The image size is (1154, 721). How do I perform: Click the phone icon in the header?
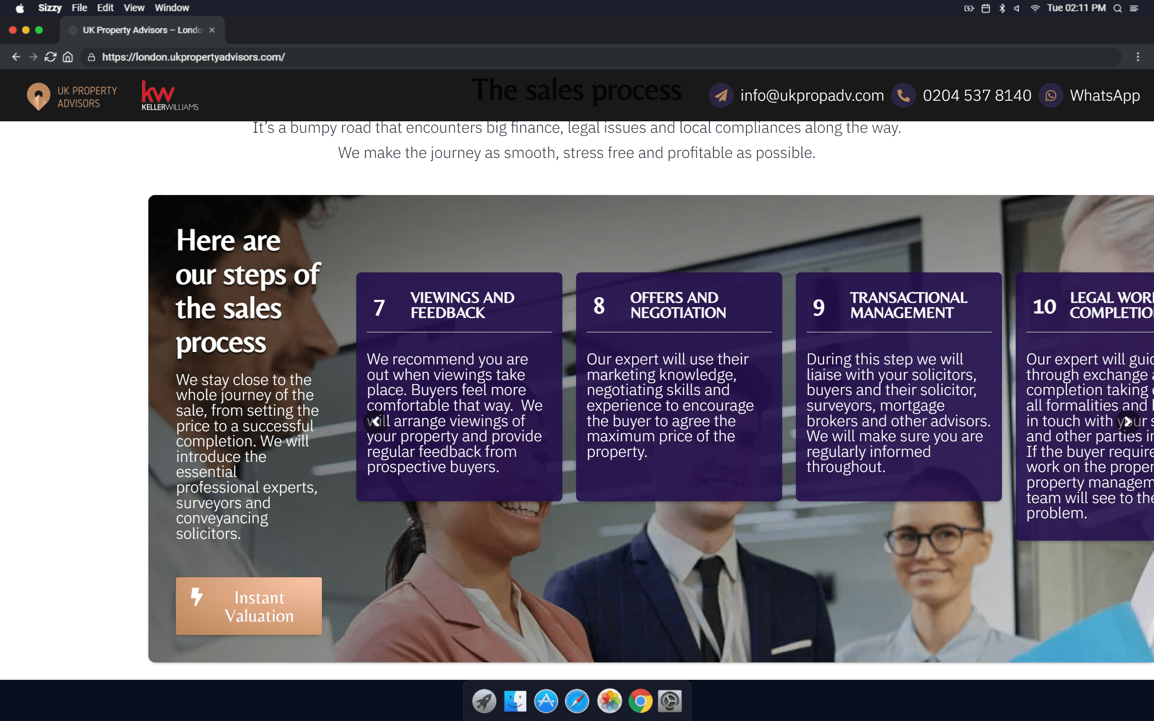(903, 95)
